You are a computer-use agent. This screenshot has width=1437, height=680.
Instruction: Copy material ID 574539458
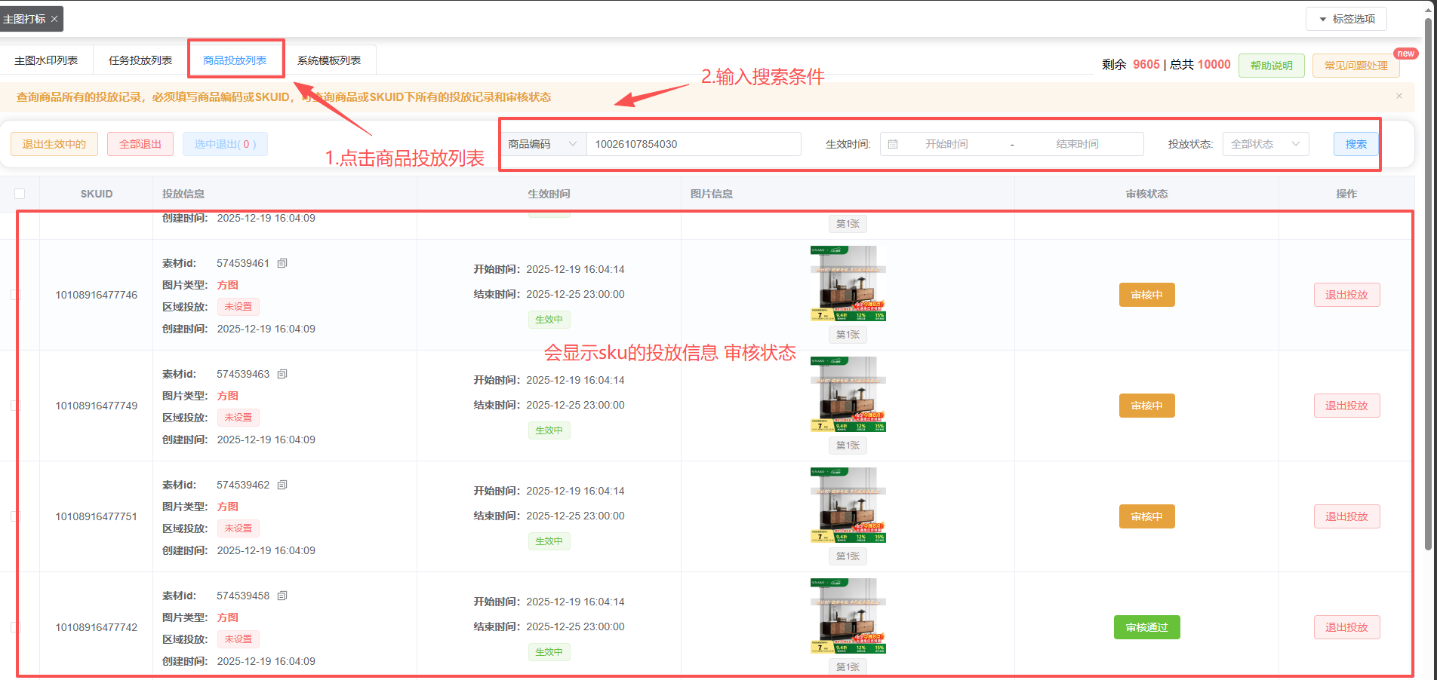(282, 596)
